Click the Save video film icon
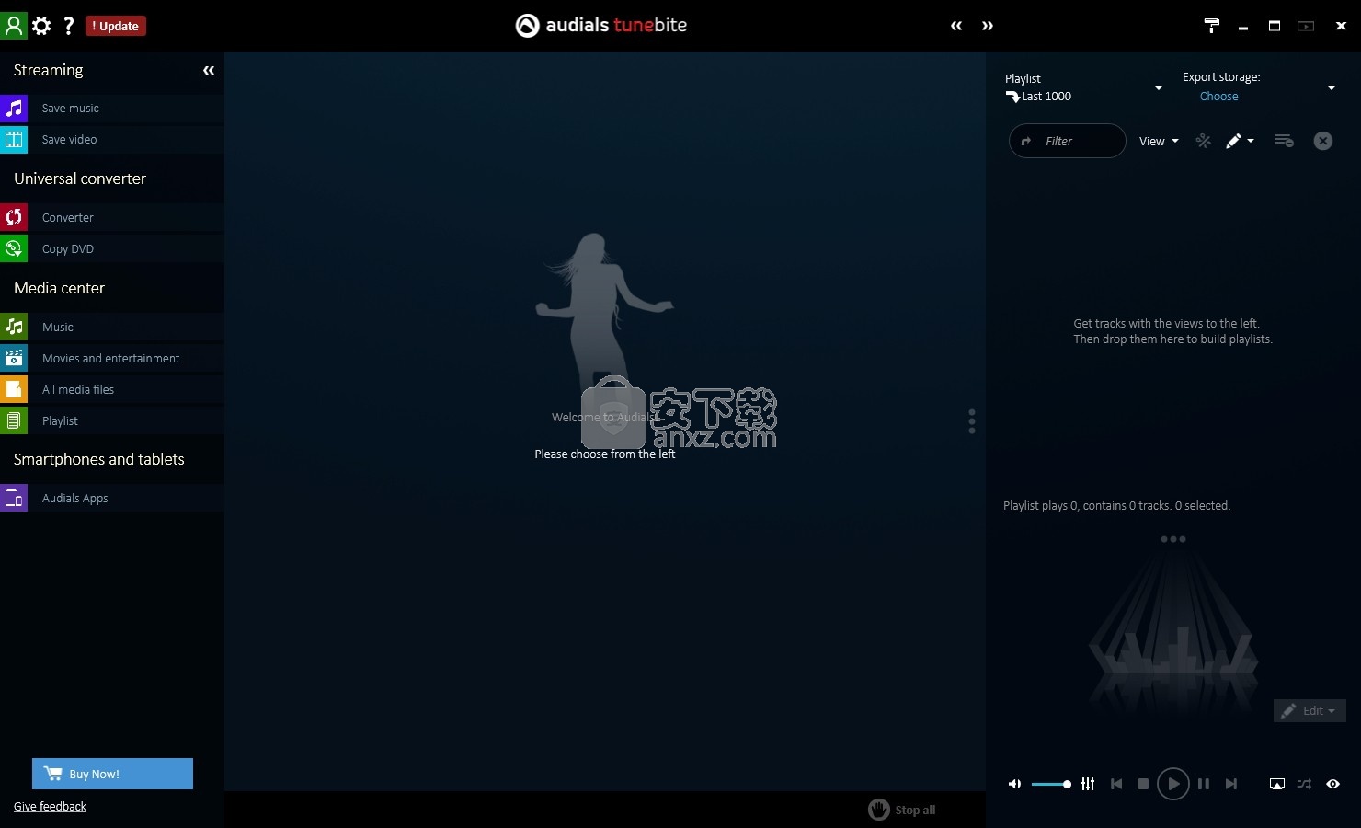This screenshot has width=1361, height=828. (x=14, y=140)
